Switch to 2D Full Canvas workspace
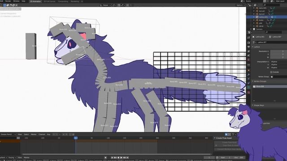The width and height of the screenshot is (287, 161). (49, 1)
